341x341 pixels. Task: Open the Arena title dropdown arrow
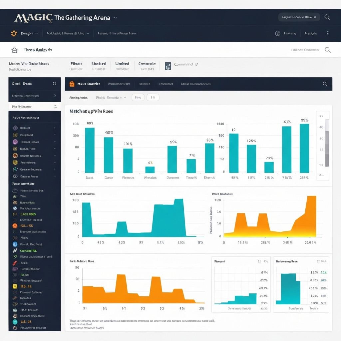point(115,17)
